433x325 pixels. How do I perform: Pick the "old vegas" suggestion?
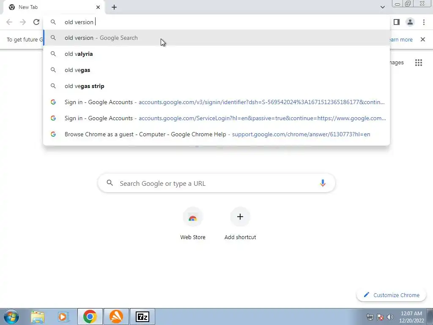pos(216,70)
